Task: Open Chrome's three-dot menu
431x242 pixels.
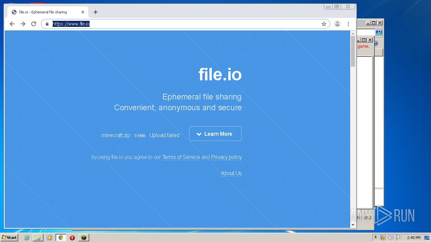Action: click(348, 24)
